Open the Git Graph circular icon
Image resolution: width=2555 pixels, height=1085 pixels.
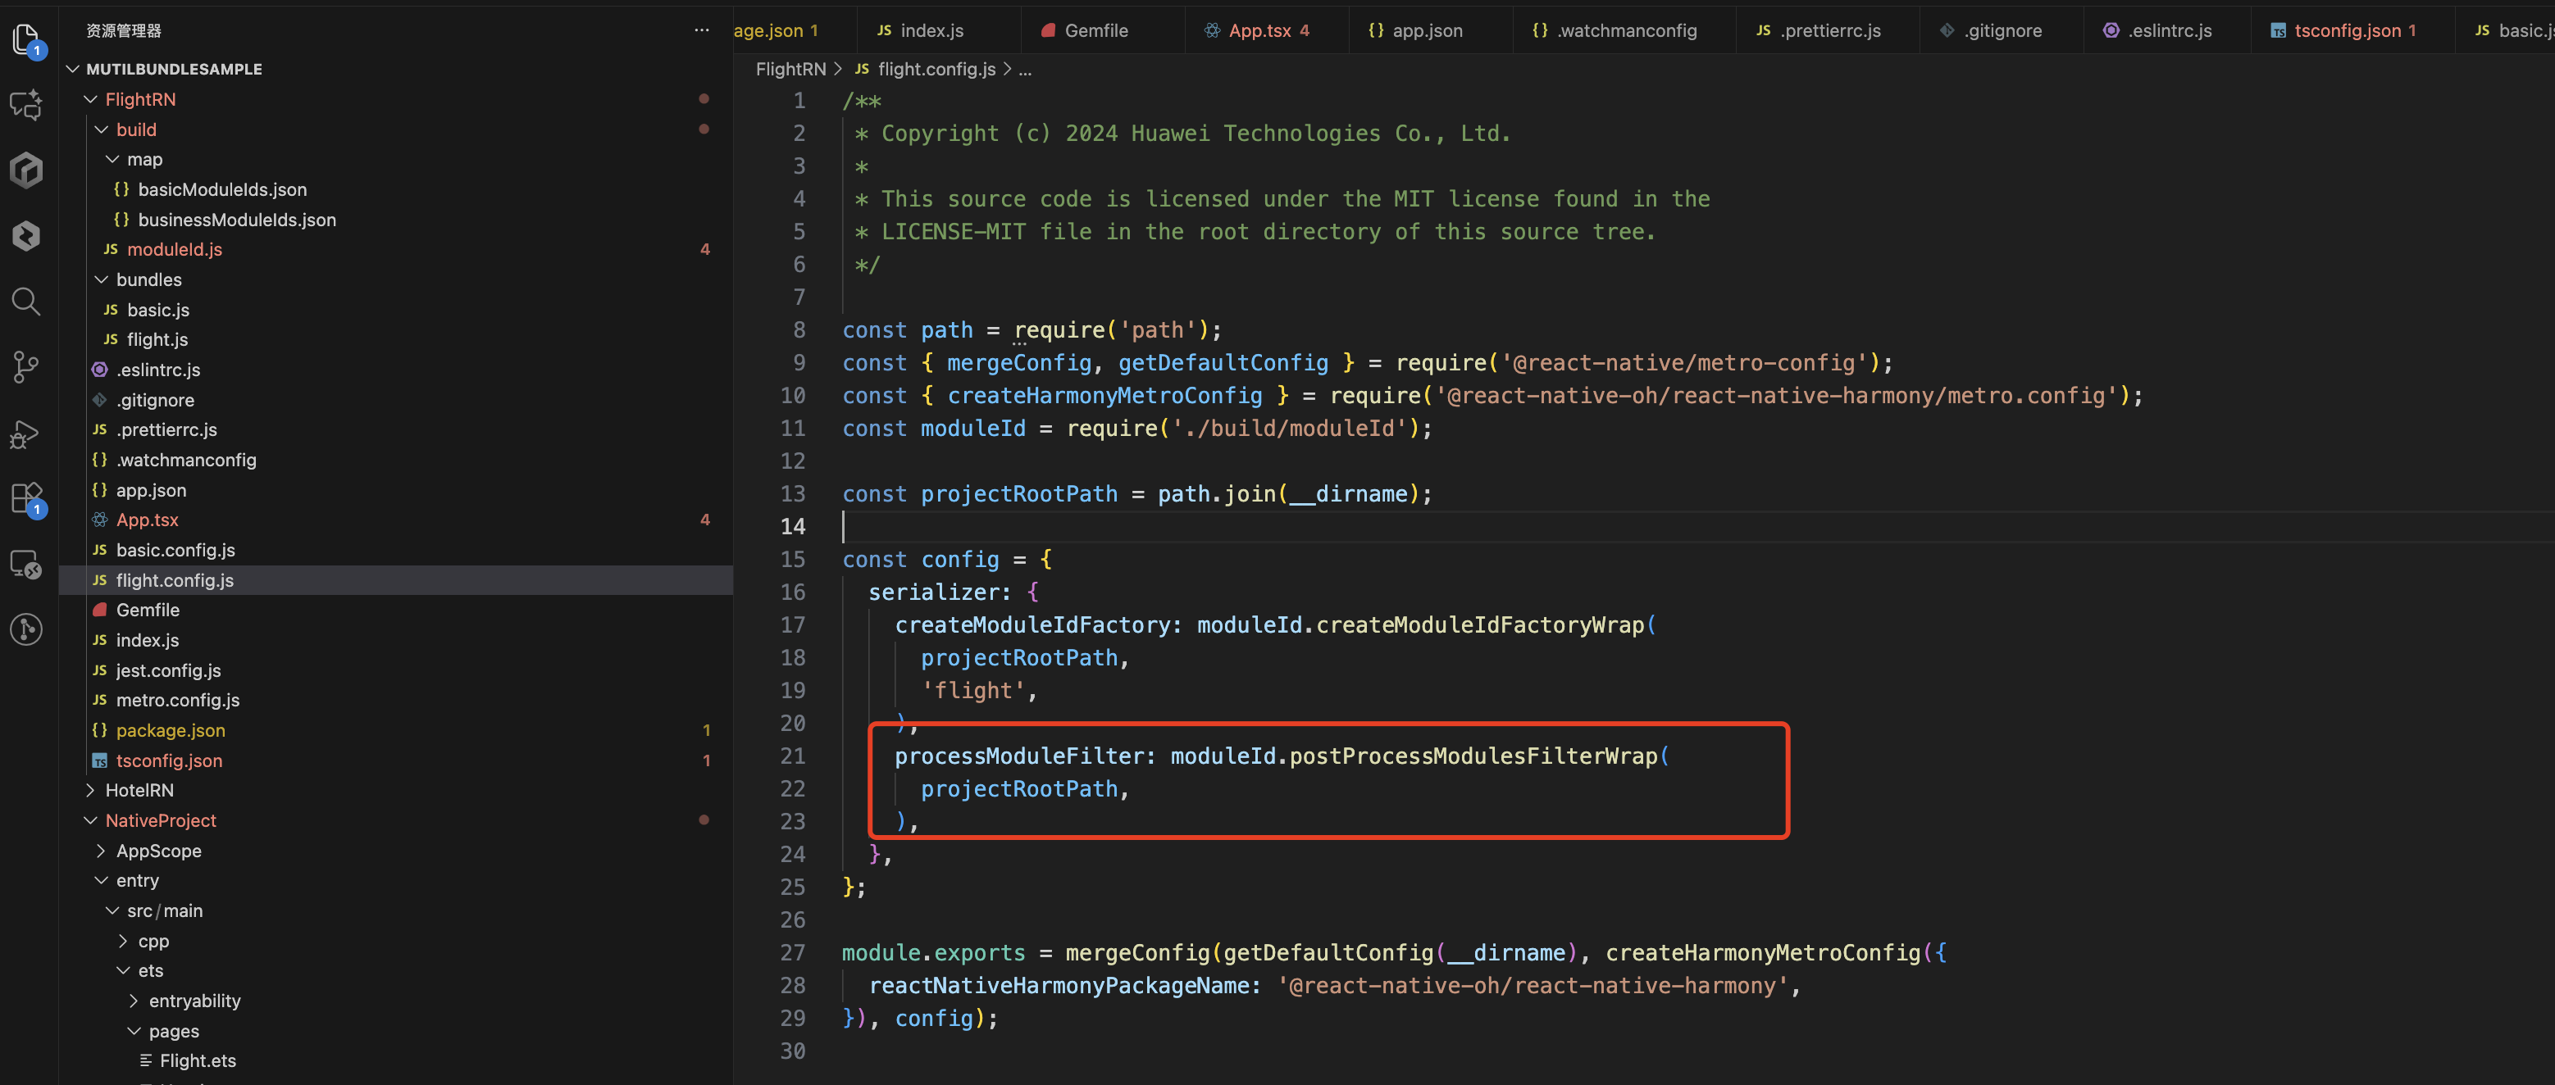pos(27,629)
